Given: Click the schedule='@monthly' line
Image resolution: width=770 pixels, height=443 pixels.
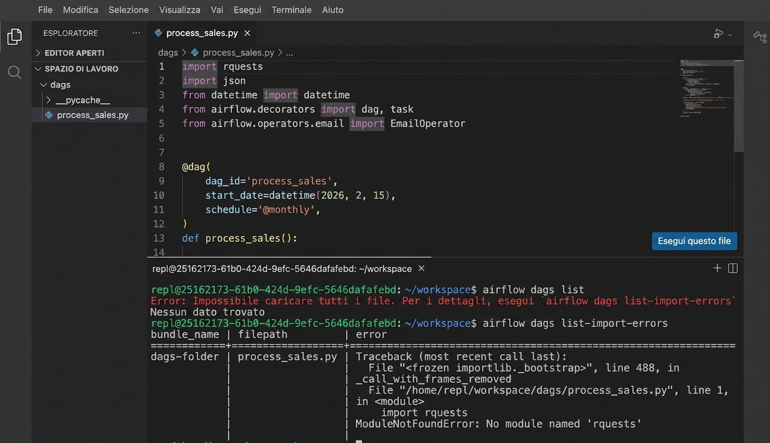Looking at the screenshot, I should coord(263,210).
